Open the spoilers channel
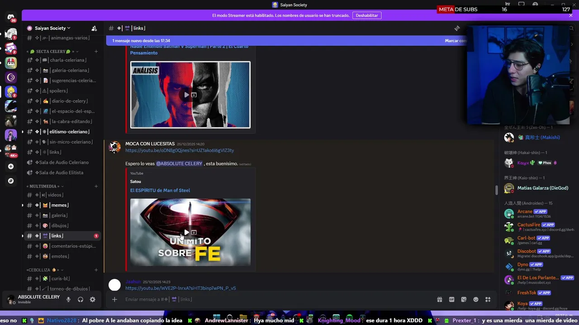579x325 pixels. tap(62, 91)
